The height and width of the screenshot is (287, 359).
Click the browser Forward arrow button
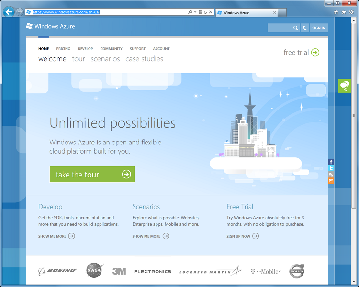20,11
